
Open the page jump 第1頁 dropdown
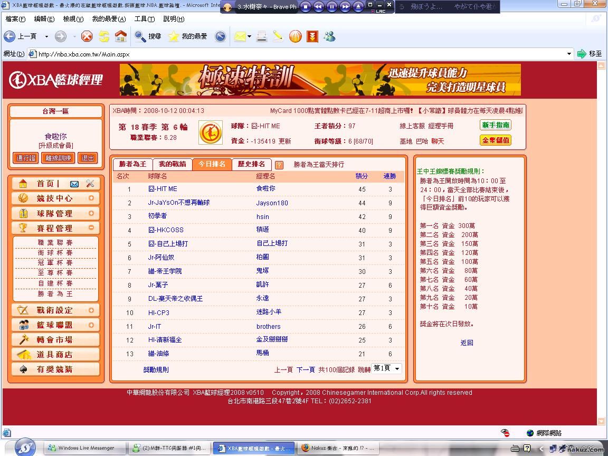click(x=386, y=368)
